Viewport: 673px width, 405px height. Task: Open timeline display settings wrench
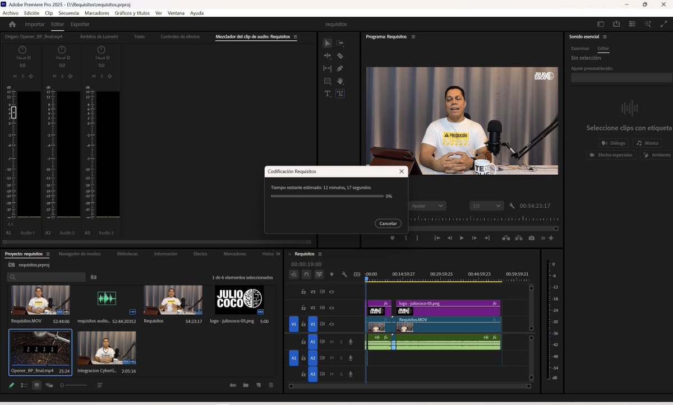click(344, 274)
